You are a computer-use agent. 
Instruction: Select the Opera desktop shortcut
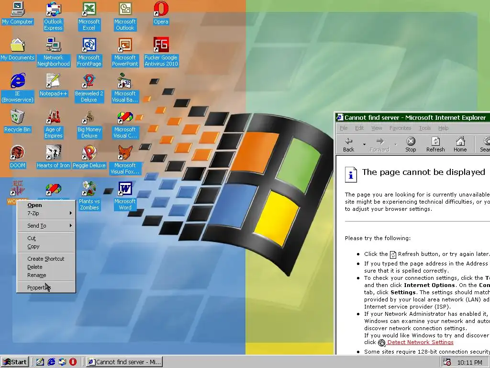click(161, 13)
